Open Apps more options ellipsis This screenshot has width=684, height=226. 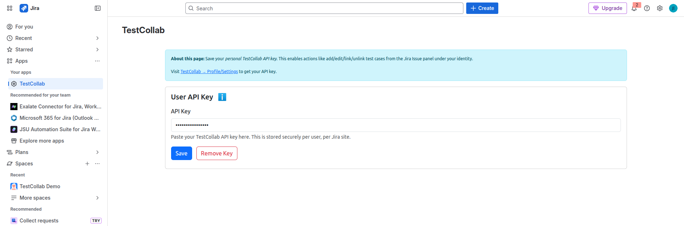coord(97,61)
